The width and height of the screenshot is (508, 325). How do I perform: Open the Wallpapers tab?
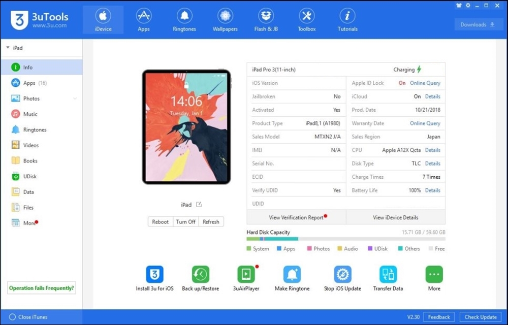pyautogui.click(x=225, y=20)
